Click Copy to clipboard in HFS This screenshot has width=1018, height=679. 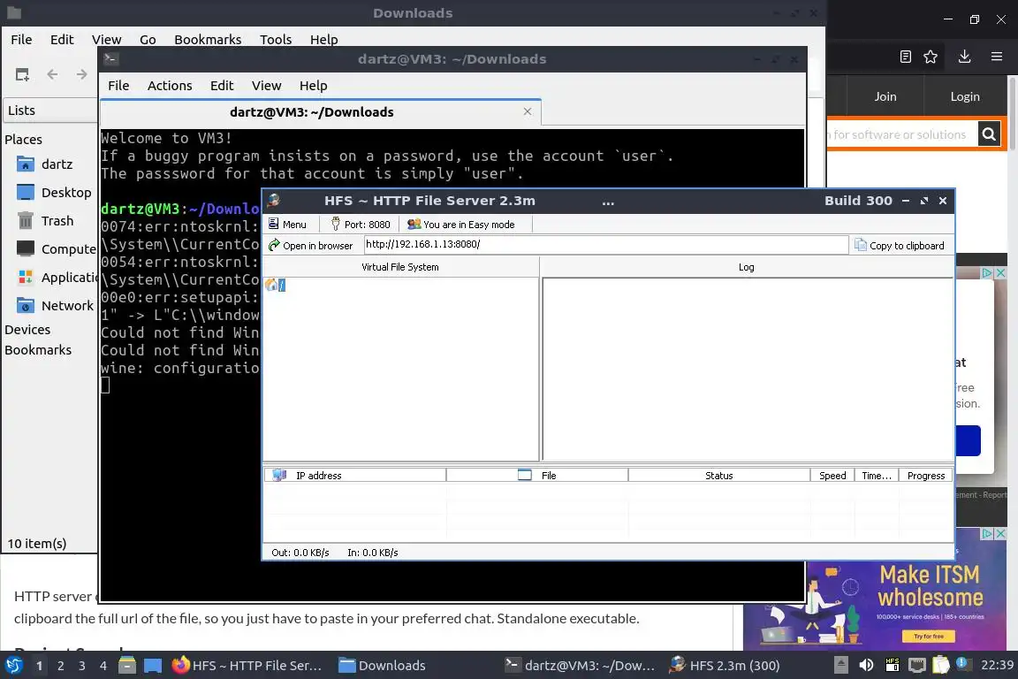point(900,246)
